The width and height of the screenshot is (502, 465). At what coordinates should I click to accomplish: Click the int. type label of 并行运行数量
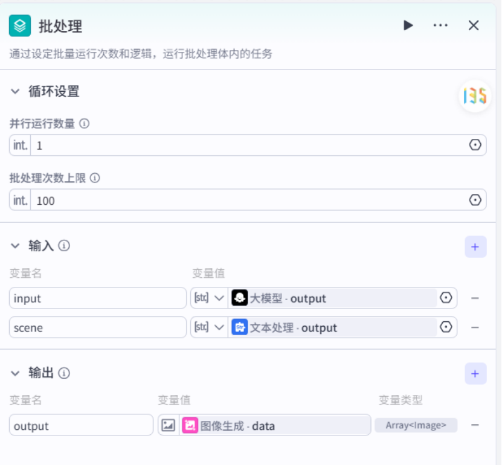(20, 146)
